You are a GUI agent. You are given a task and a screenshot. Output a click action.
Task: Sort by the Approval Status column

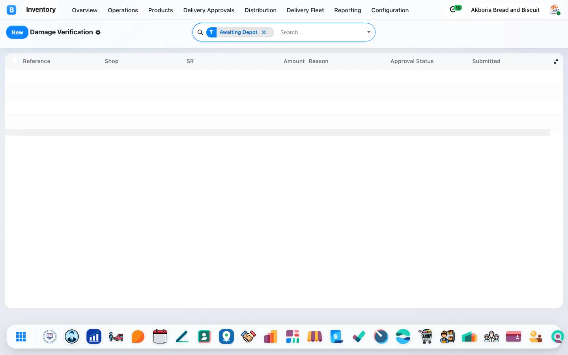[412, 61]
